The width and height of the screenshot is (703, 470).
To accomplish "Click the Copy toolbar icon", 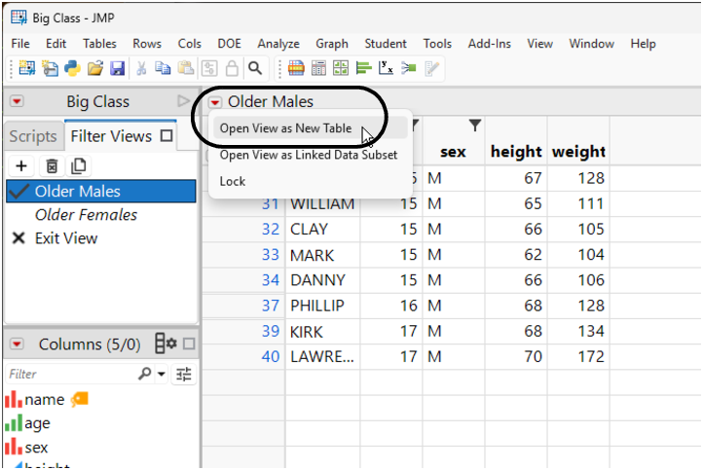I will pos(163,68).
